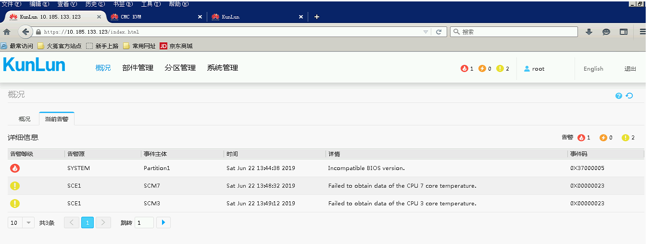Viewport: 651px width, 244px height.
Task: Open the 书签 menu in menu bar
Action: 123,4
